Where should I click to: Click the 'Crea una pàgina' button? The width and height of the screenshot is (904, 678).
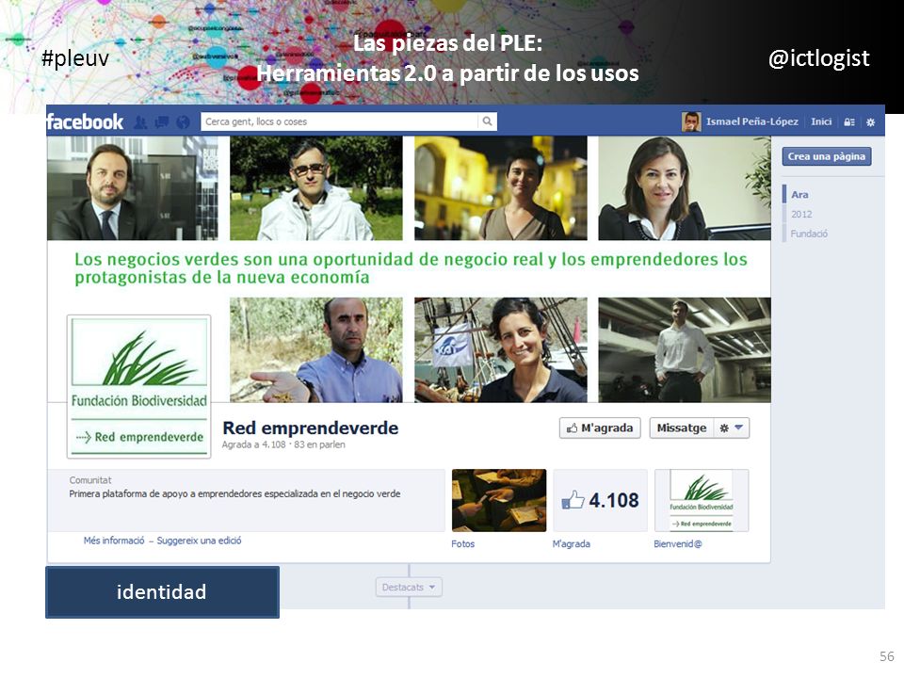click(826, 156)
